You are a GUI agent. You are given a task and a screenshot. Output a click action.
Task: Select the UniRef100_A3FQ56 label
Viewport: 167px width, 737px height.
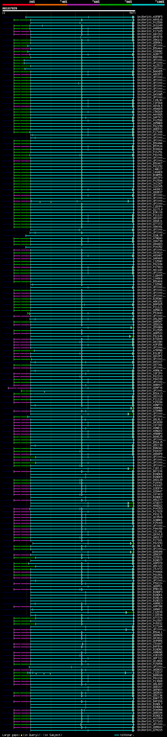click(x=150, y=345)
